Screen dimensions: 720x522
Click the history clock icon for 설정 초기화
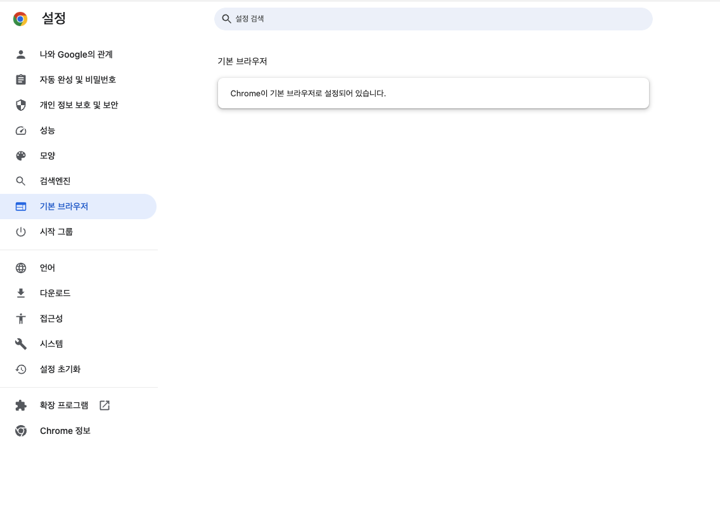pos(21,369)
